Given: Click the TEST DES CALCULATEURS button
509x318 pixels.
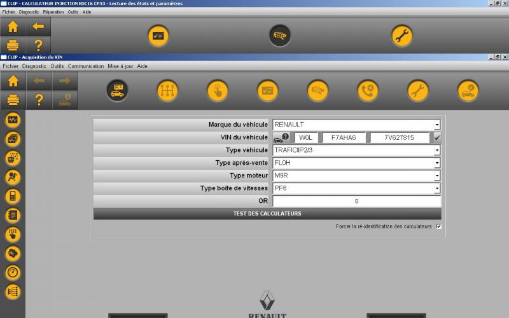Looking at the screenshot, I should (x=267, y=214).
